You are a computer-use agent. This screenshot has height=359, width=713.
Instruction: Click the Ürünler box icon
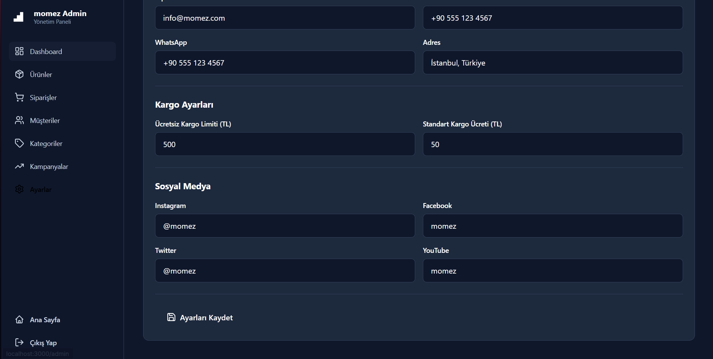[x=19, y=74]
